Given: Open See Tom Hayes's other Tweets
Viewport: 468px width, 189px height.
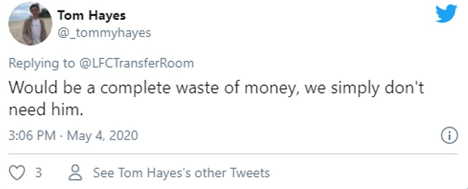Looking at the screenshot, I should tap(181, 173).
